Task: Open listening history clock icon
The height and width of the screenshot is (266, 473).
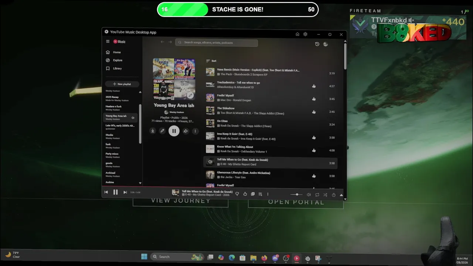Action: [317, 44]
